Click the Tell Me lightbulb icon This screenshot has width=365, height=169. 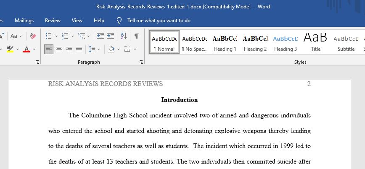(119, 21)
